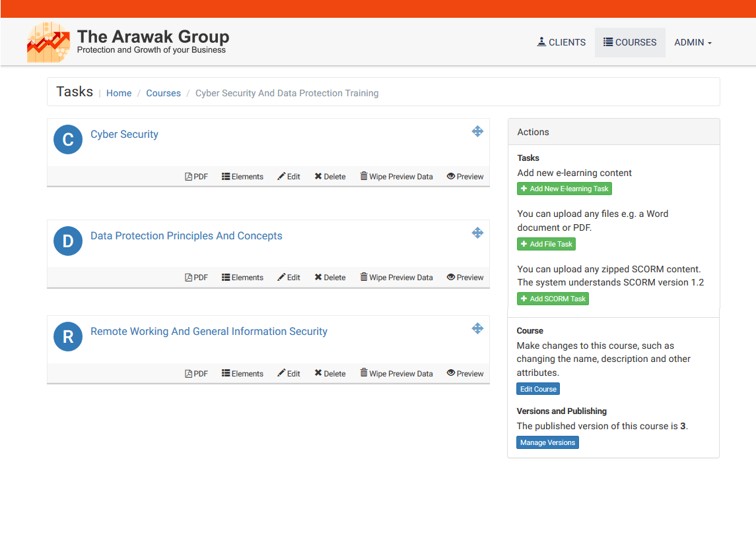
Task: Delete the Data Protection Principles task
Action: (330, 278)
